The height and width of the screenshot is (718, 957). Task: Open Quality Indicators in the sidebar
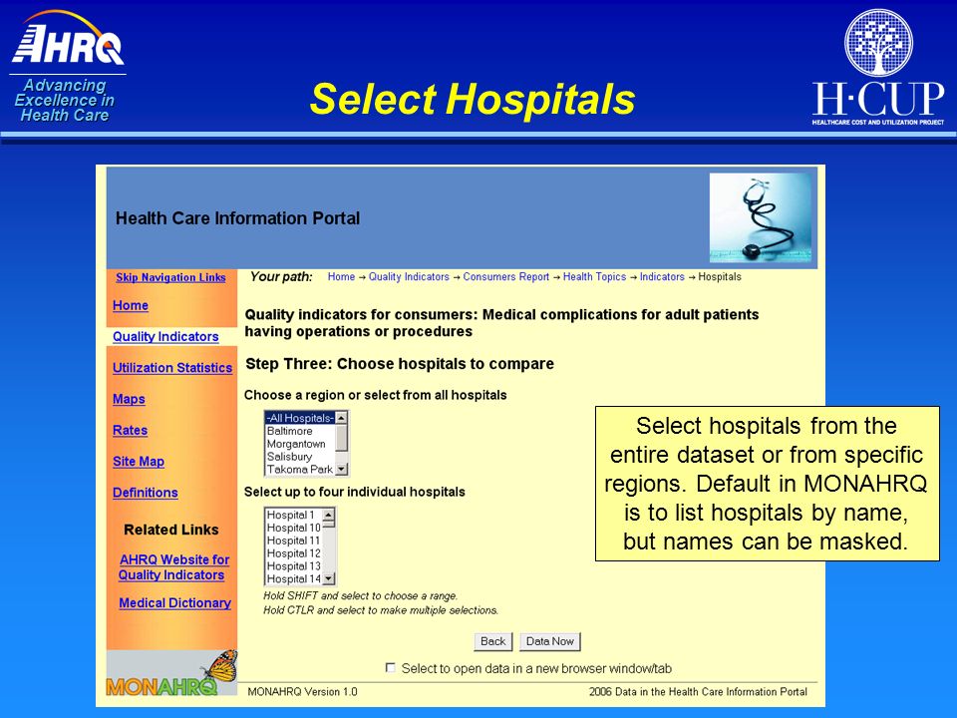165,336
